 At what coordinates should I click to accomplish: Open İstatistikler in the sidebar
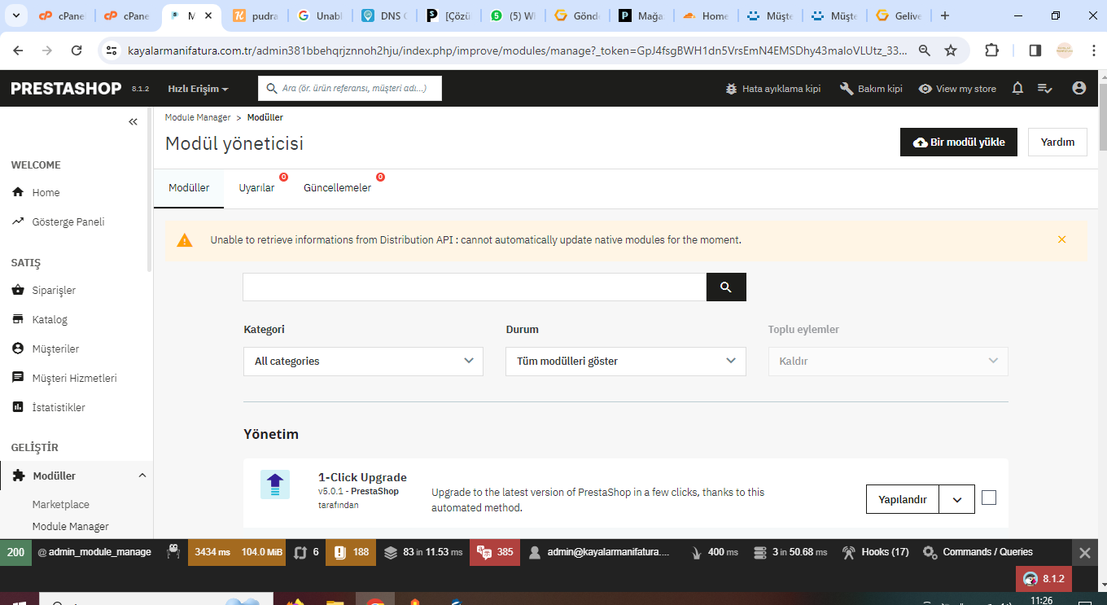click(59, 408)
